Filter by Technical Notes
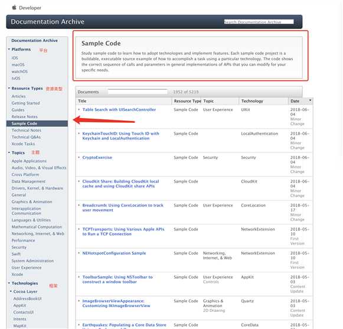 pyautogui.click(x=26, y=131)
